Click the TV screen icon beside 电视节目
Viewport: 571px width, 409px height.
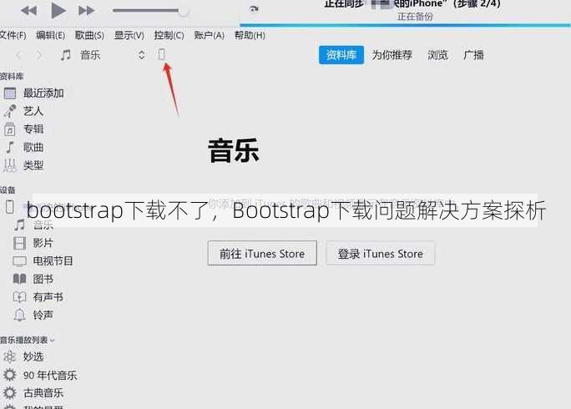20,261
